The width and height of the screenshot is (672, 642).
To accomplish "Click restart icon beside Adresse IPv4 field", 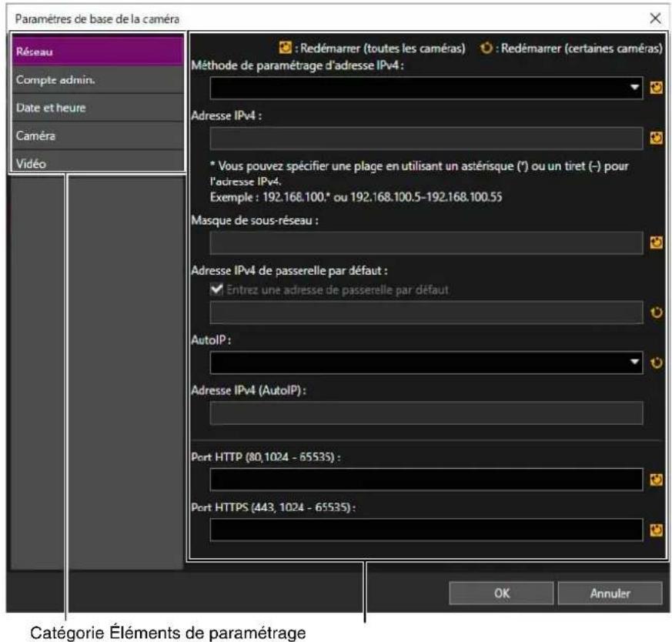I will click(656, 138).
